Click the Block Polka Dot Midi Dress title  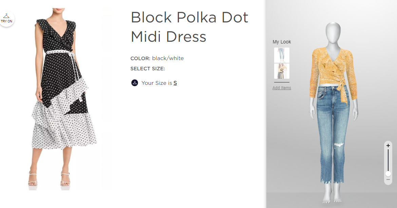coord(189,27)
